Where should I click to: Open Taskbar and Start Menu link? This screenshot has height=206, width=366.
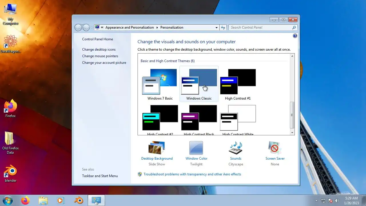click(100, 176)
